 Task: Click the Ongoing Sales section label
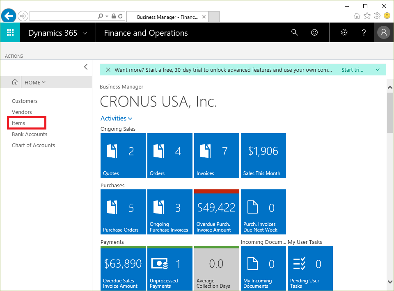tap(118, 129)
